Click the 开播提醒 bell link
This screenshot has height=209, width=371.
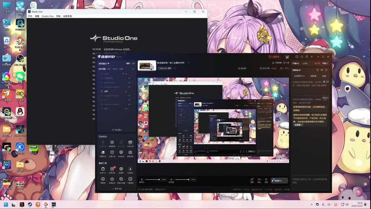pos(277,63)
